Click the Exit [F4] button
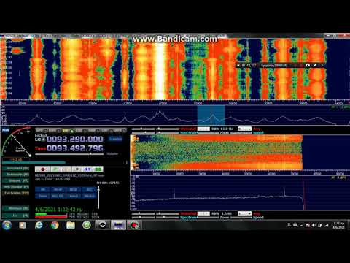Viewport: 350px width, 263px height. point(16,216)
